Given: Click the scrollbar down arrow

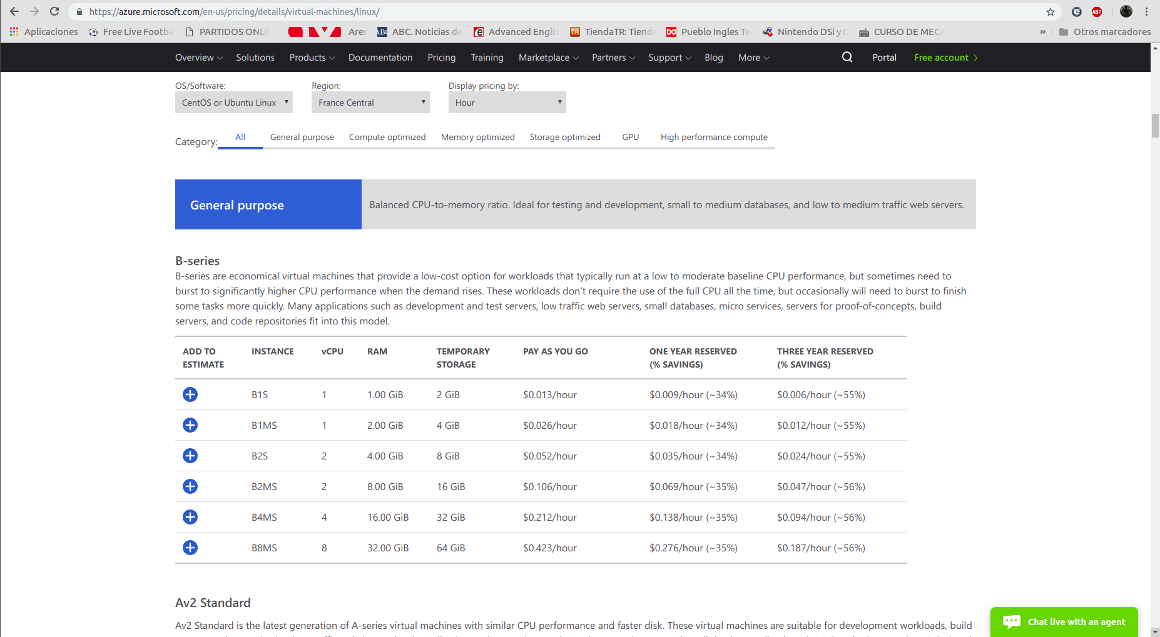Looking at the screenshot, I should coord(1155,631).
